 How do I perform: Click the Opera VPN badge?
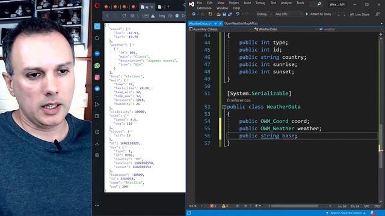pos(146,16)
